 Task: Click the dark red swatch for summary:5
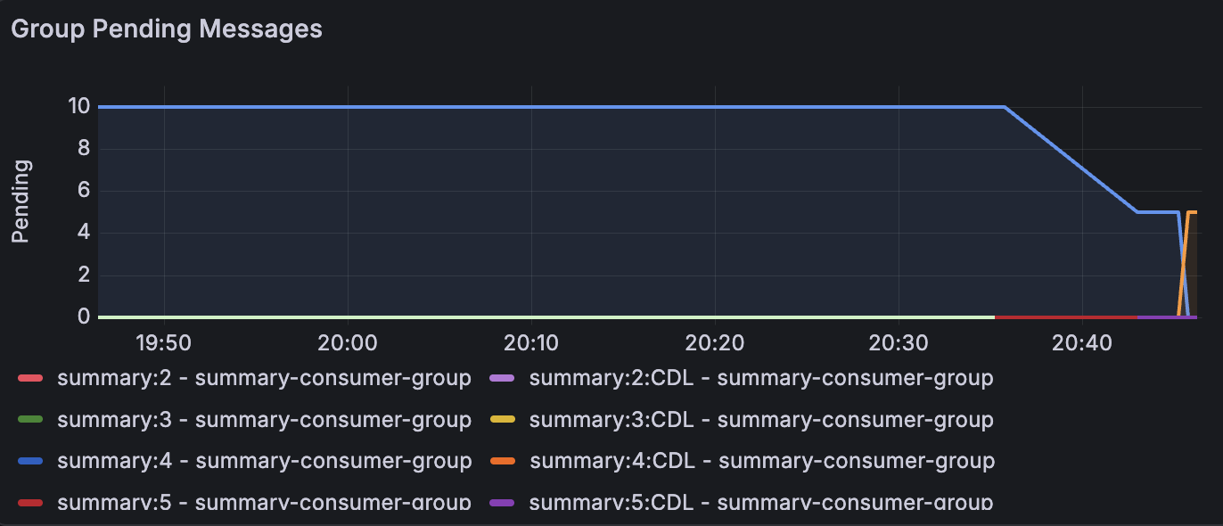30,503
